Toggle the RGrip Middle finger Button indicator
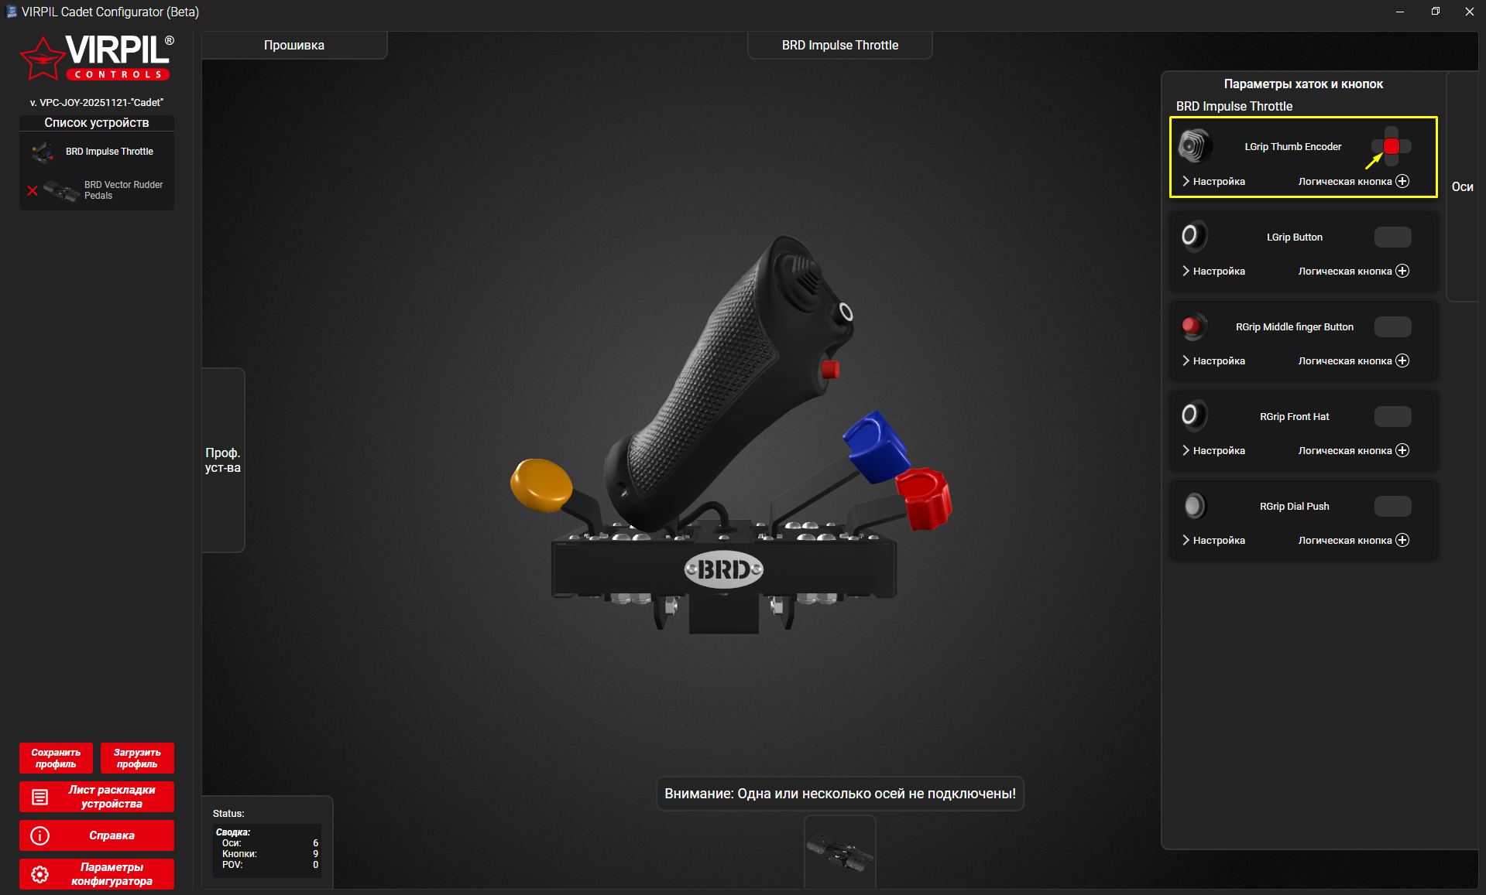The image size is (1486, 895). tap(1392, 326)
